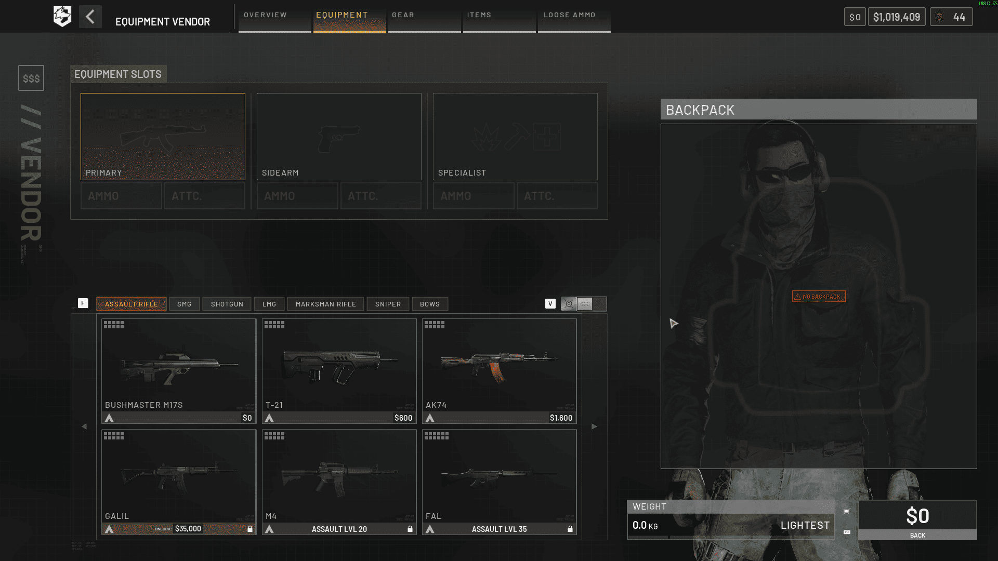Open the OVERVIEW tab
Image resolution: width=998 pixels, height=561 pixels.
point(275,19)
